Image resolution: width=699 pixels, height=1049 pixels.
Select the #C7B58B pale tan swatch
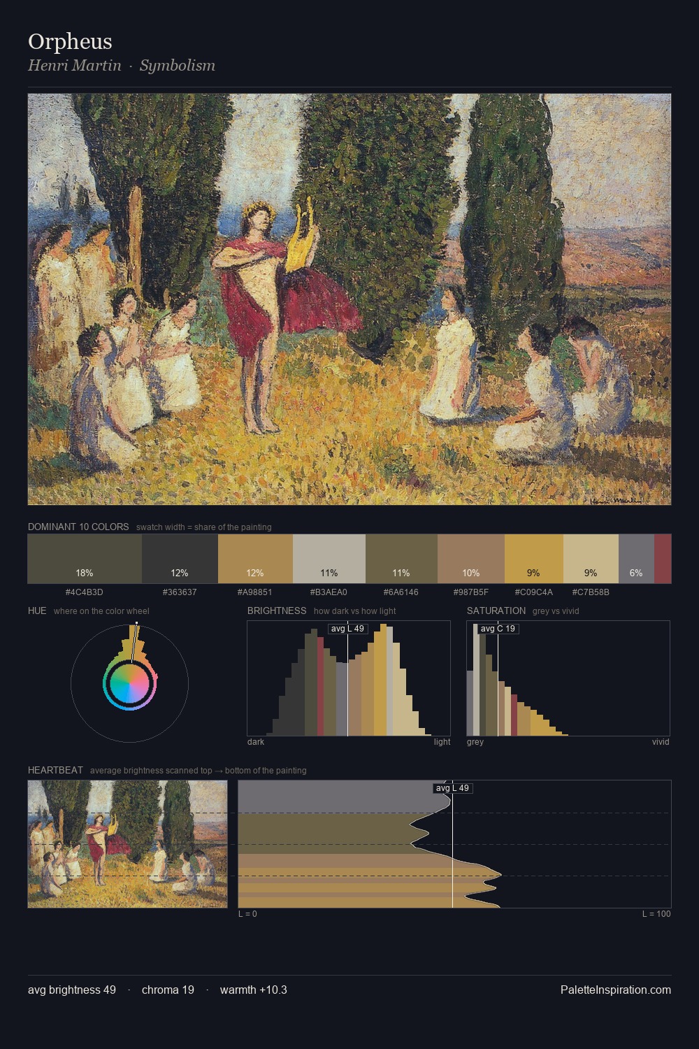(x=591, y=558)
